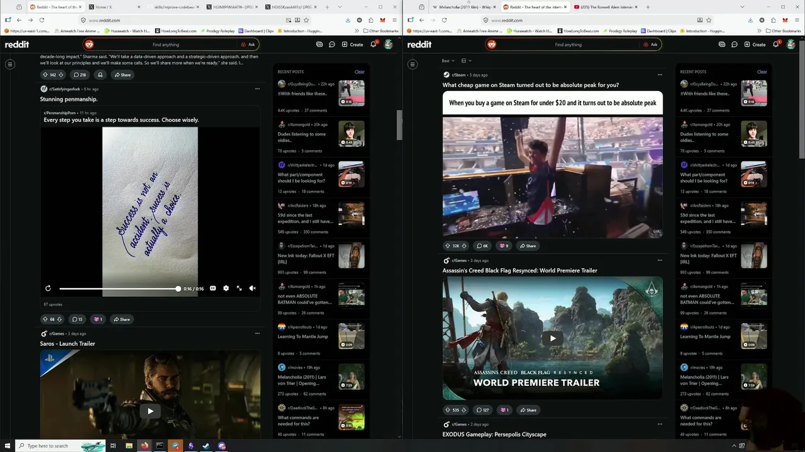Open the 6K comments on Steam post
The height and width of the screenshot is (452, 805).
click(482, 245)
